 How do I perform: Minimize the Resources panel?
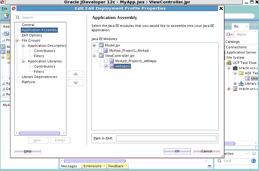(254, 26)
